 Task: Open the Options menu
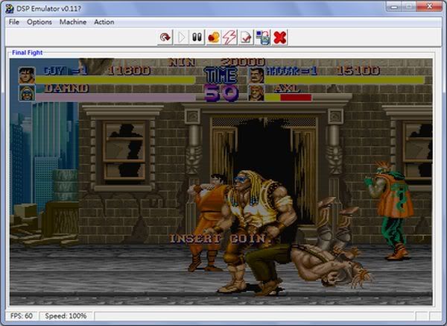tap(39, 22)
